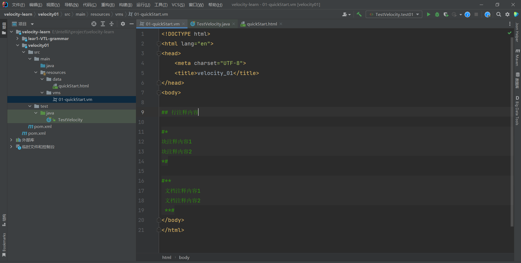Open the Maven side tool window
This screenshot has width=521, height=263.
[x=517, y=57]
